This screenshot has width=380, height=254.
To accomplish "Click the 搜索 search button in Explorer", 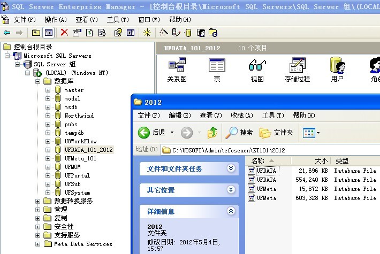I will tap(239, 133).
